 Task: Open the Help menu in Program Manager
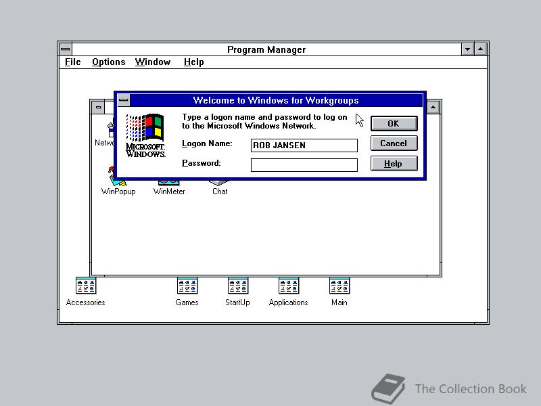(193, 62)
